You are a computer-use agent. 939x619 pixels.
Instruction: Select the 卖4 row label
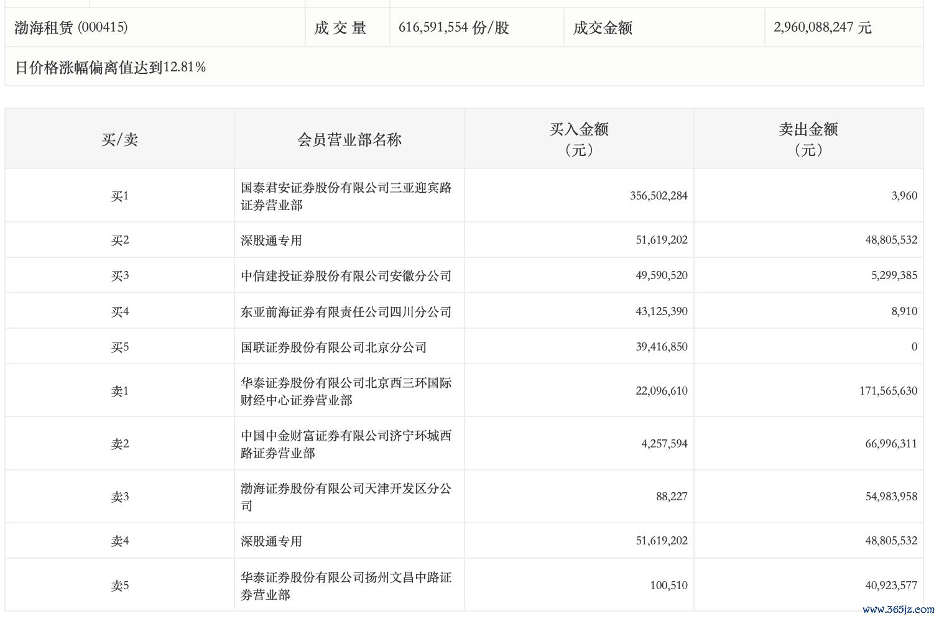tap(120, 541)
